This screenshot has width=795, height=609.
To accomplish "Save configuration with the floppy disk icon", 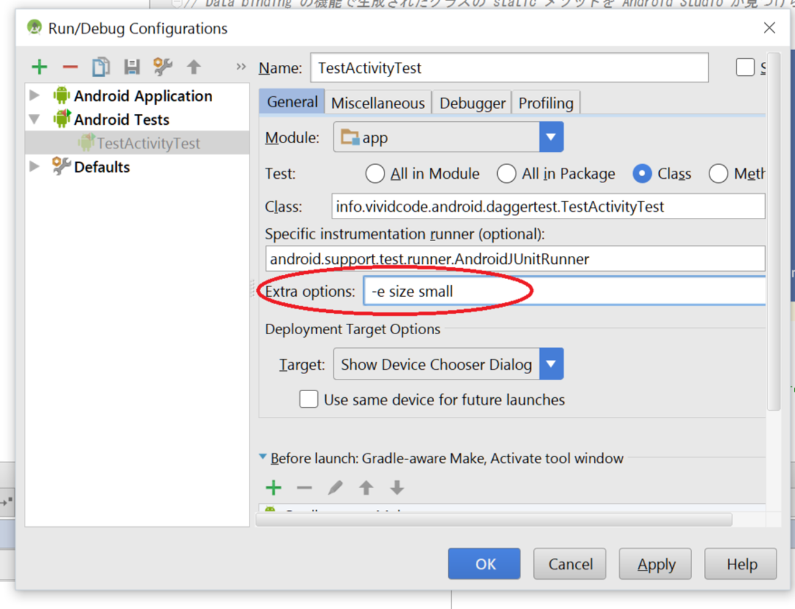I will (131, 67).
